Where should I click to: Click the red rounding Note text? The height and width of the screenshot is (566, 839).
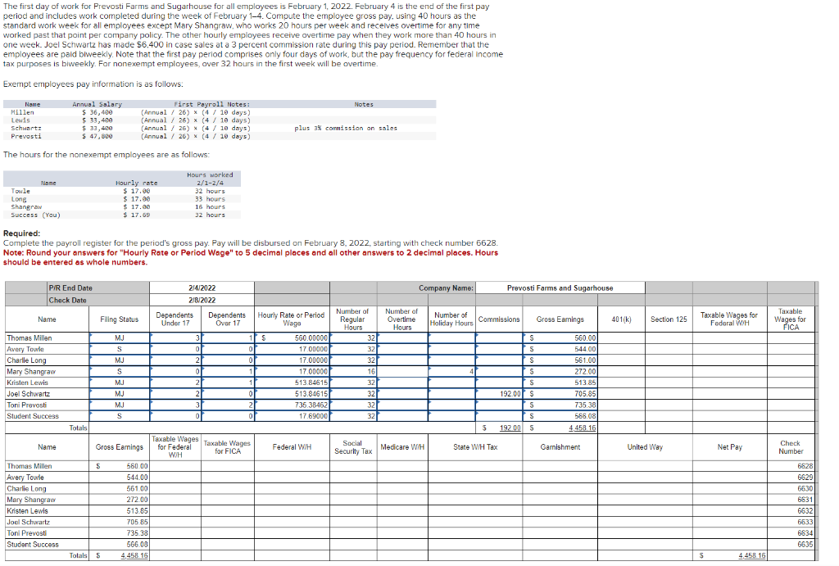point(251,257)
